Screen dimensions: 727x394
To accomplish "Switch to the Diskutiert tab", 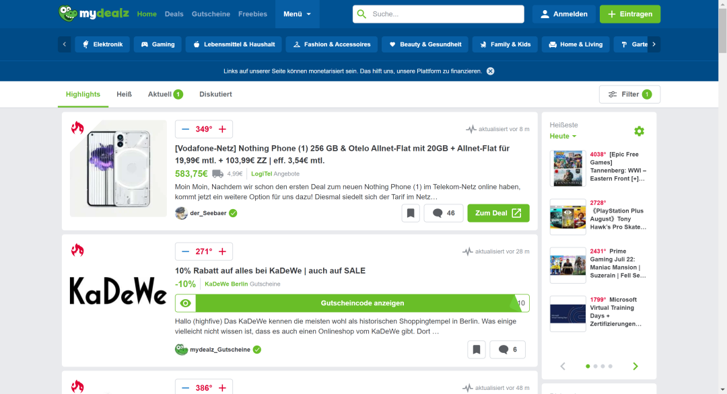I will [x=215, y=94].
